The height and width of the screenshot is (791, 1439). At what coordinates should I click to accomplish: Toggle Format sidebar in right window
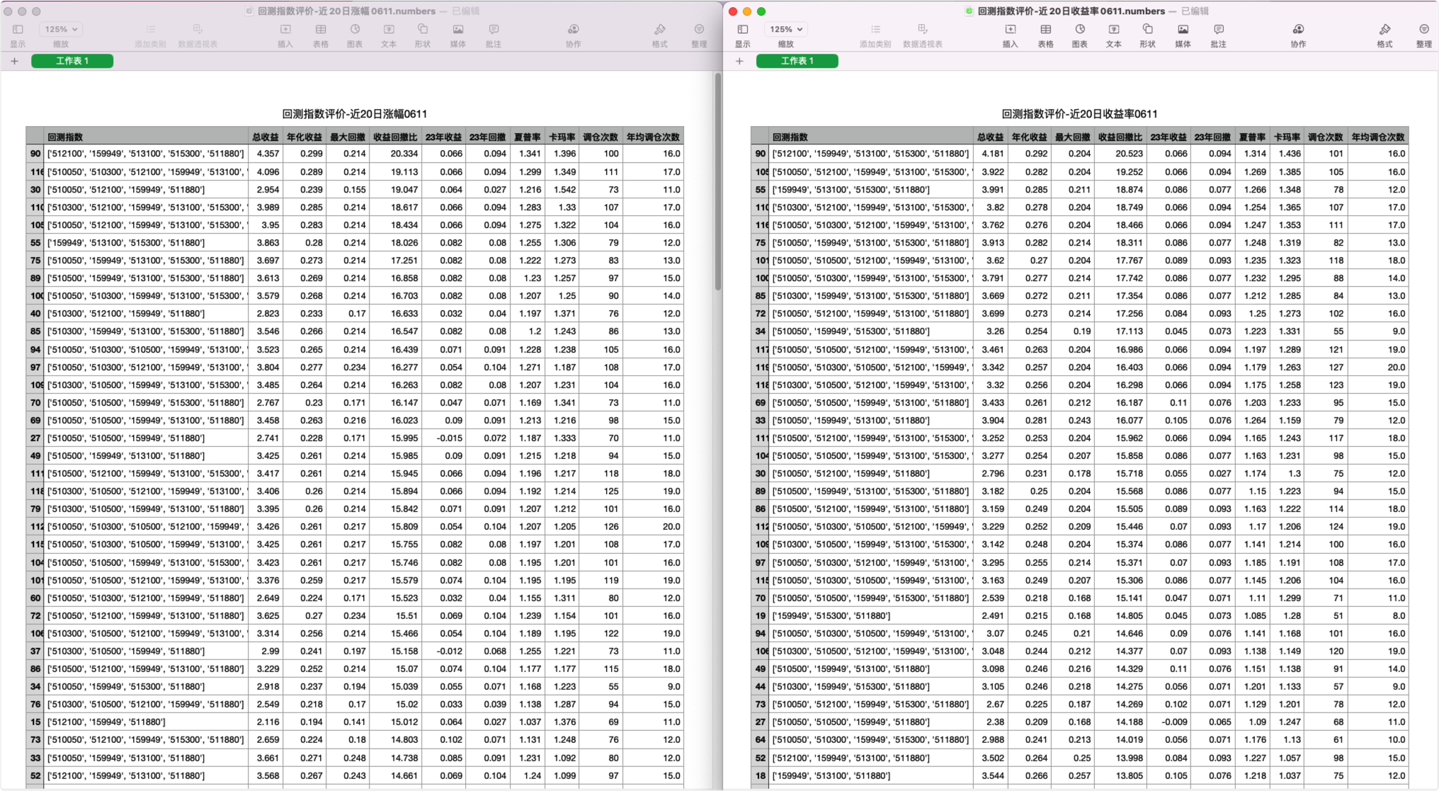click(1384, 30)
